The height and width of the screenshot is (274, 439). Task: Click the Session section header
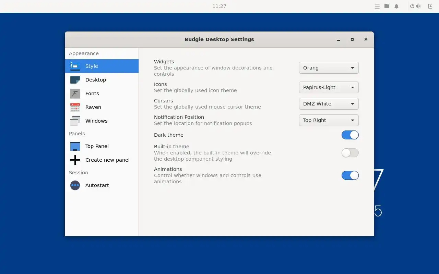click(79, 173)
